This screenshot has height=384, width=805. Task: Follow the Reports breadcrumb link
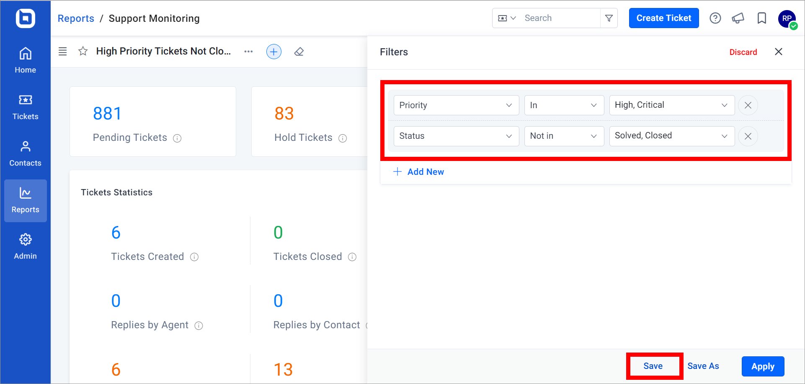point(76,18)
